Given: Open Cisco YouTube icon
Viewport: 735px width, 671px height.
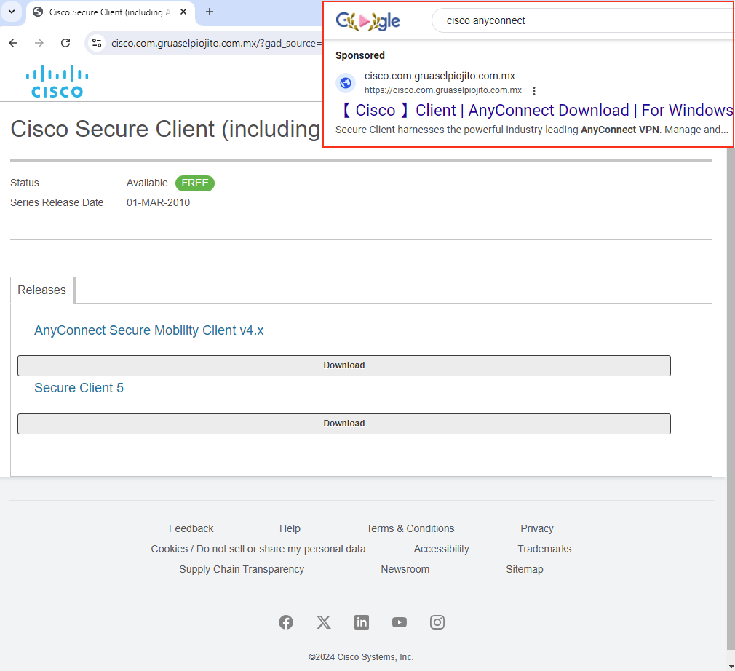Looking at the screenshot, I should [400, 622].
